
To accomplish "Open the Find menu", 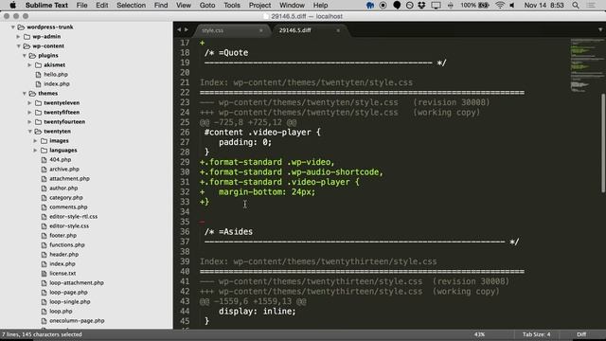I will (x=161, y=6).
